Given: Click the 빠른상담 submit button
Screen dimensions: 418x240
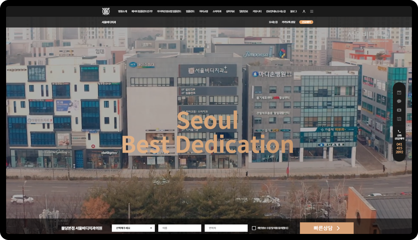Looking at the screenshot, I should click(x=327, y=228).
